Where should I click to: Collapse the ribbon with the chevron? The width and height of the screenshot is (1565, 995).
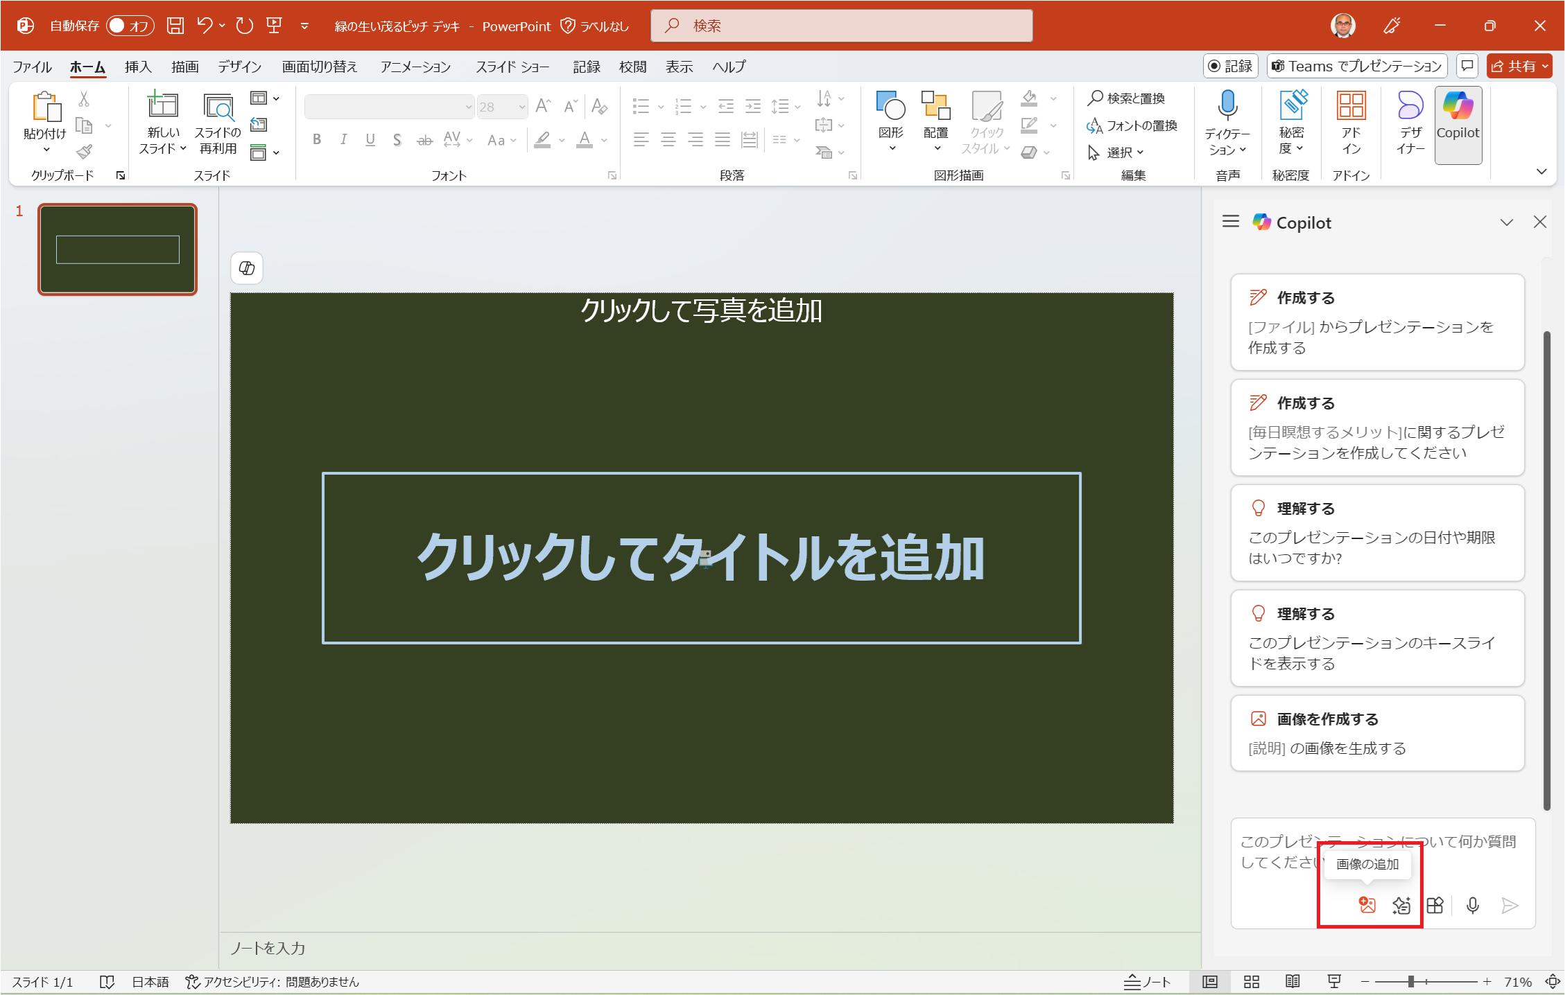click(x=1541, y=171)
